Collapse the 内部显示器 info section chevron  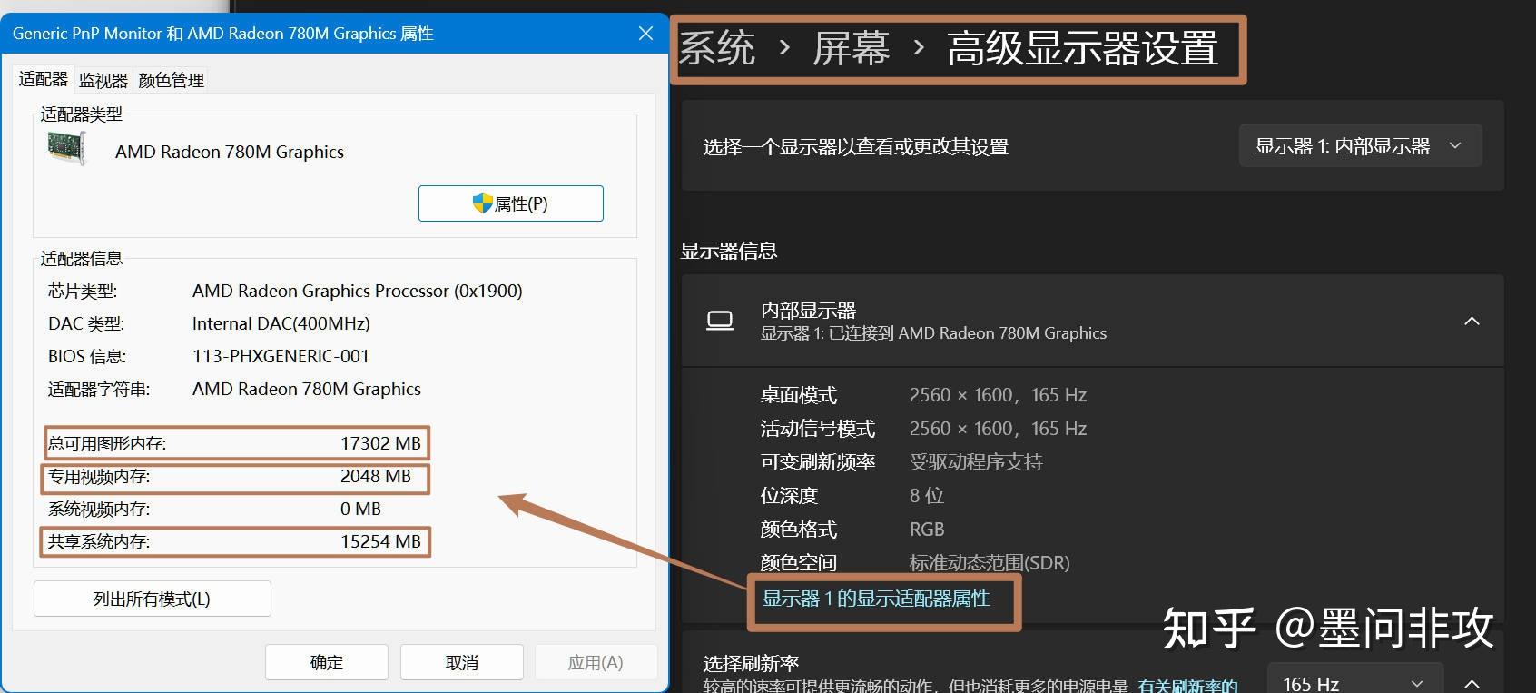click(x=1472, y=321)
